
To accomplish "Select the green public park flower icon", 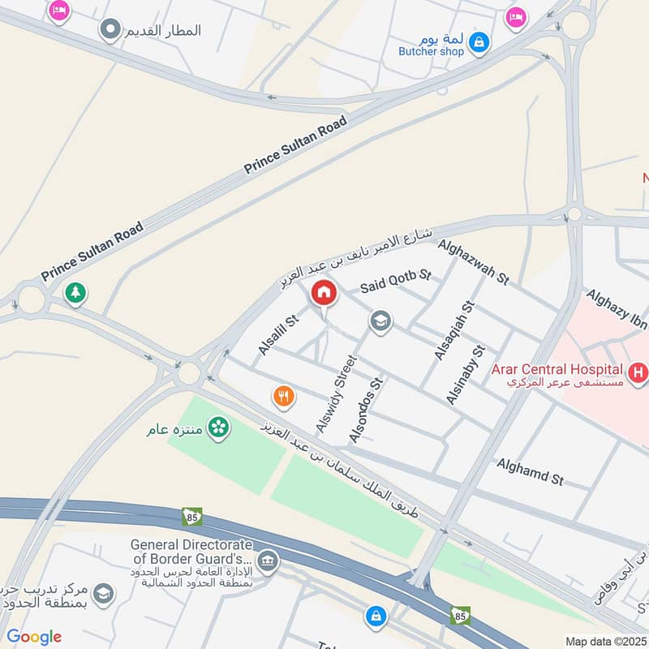I will click(x=218, y=428).
